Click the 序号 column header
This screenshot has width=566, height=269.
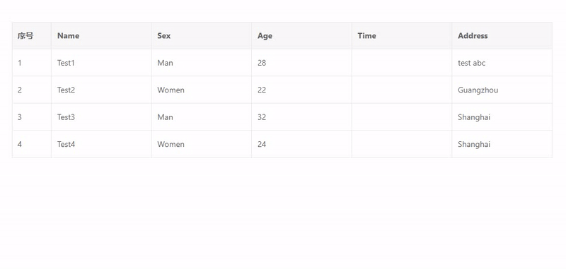coord(32,35)
